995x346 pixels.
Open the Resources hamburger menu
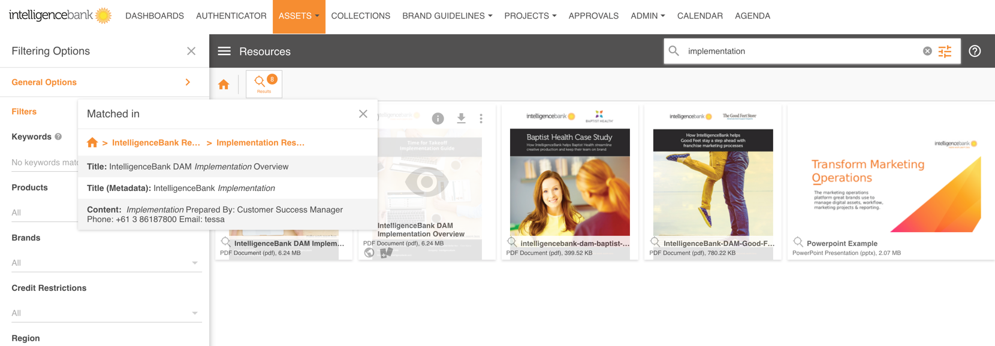(x=224, y=51)
